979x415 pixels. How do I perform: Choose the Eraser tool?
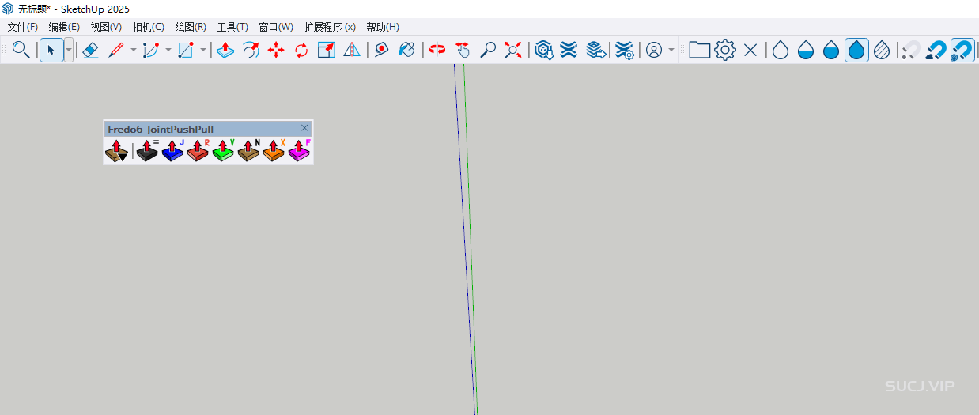90,50
